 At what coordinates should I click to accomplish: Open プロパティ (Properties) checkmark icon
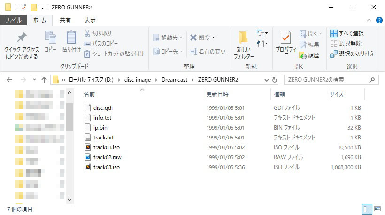coord(285,37)
